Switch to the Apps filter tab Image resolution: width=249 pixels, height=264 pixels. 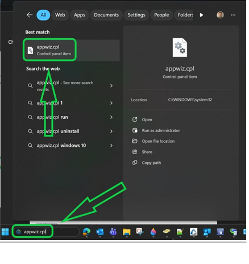point(80,15)
